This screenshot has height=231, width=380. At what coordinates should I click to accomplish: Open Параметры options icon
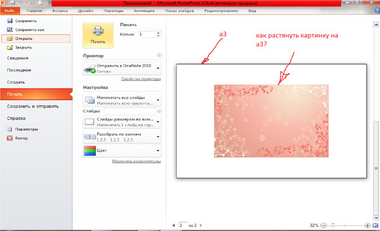(9, 129)
